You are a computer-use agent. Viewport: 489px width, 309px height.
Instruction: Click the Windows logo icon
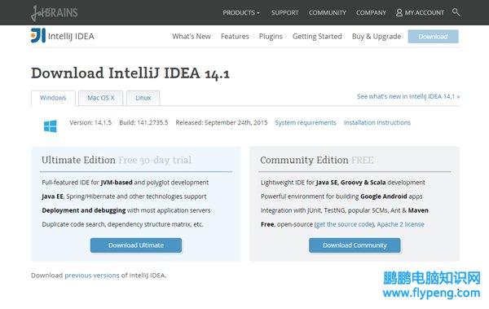tap(51, 126)
